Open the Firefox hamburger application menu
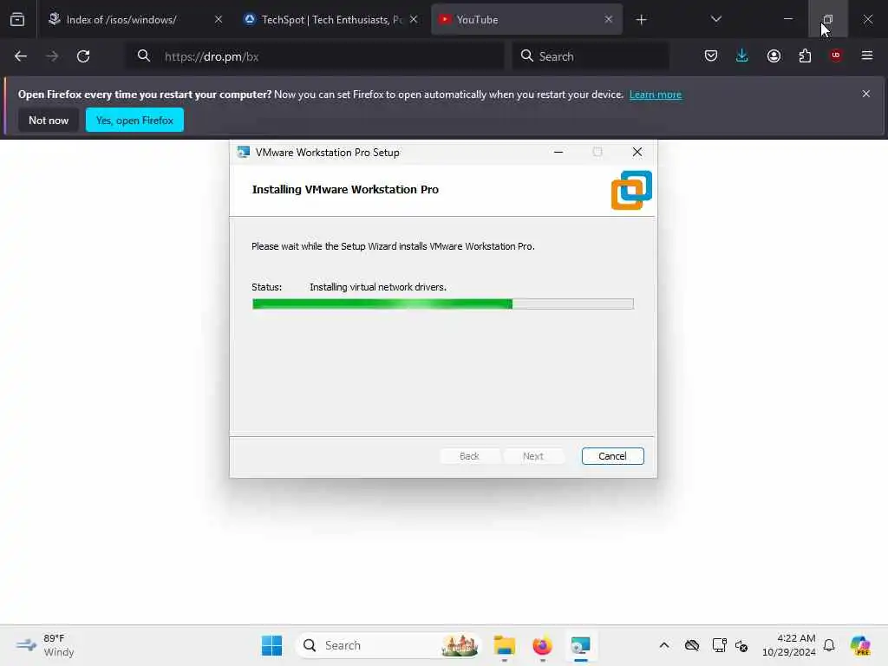 click(867, 55)
